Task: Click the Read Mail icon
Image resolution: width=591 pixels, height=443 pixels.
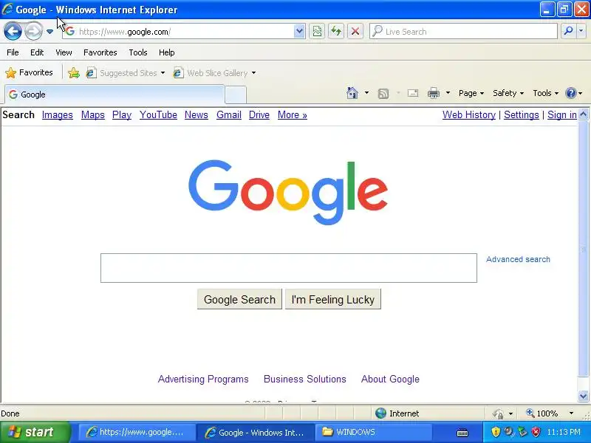Action: (413, 93)
